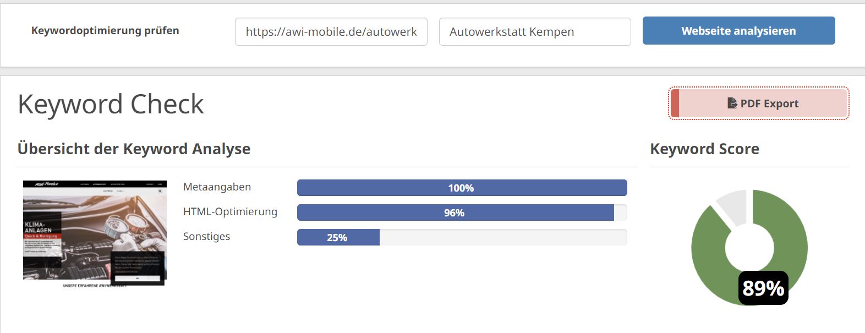Select the Metaangaben label

[x=217, y=187]
